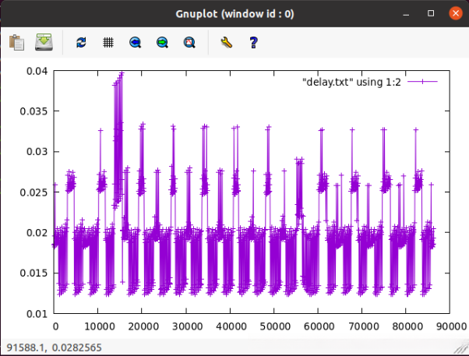Image resolution: width=469 pixels, height=356 pixels.
Task: Click the 91588.1, 0.0282565 status coordinates
Action: [54, 347]
